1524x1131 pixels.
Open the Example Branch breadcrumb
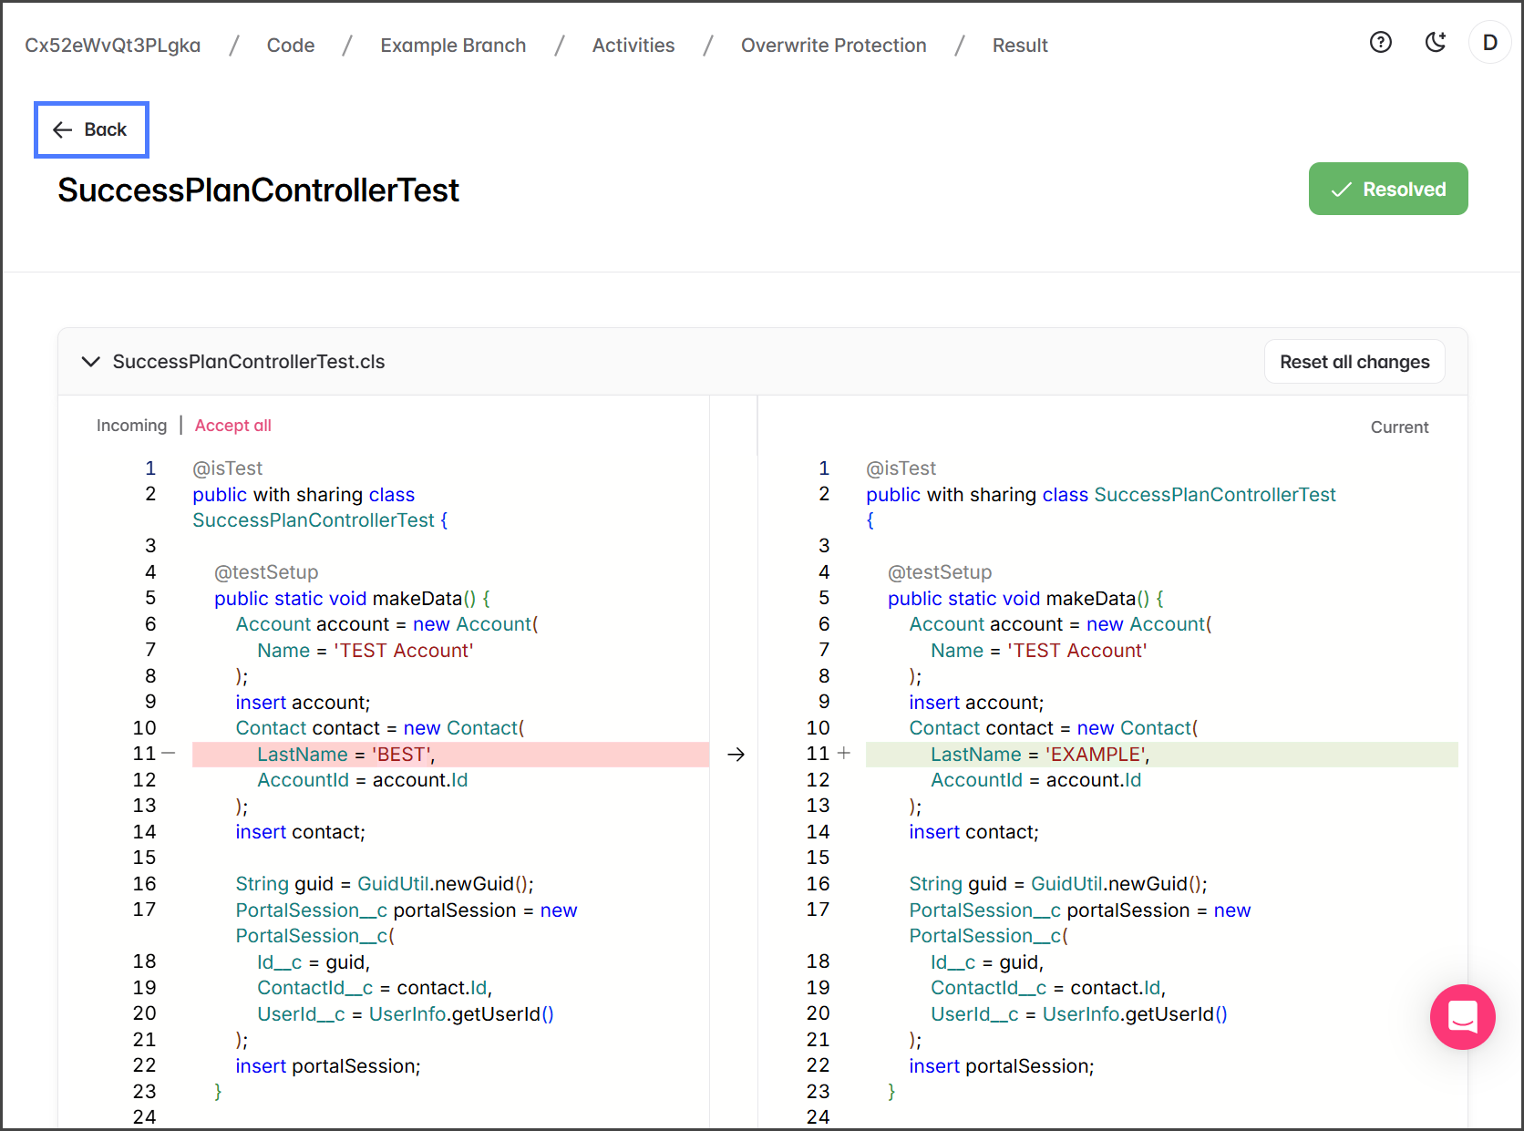(x=453, y=46)
